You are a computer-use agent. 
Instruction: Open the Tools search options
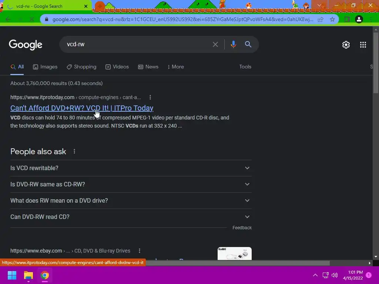245,67
